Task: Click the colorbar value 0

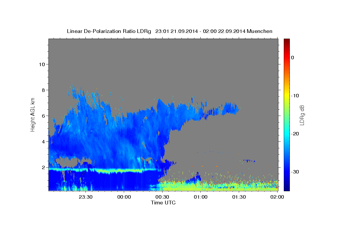Action: click(292, 58)
